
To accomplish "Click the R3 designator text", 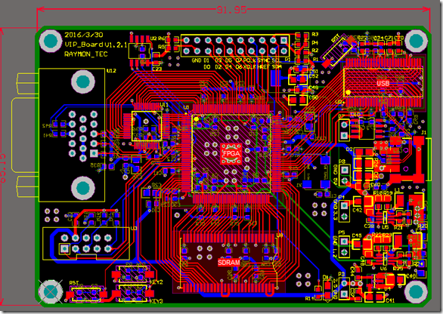I will pos(315,35).
